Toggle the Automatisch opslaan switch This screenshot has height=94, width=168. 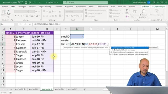[20, 2]
